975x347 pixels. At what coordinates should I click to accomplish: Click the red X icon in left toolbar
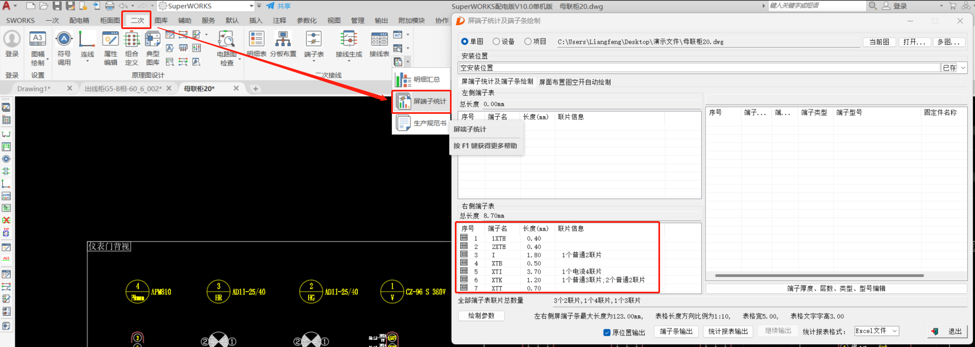coord(6,220)
